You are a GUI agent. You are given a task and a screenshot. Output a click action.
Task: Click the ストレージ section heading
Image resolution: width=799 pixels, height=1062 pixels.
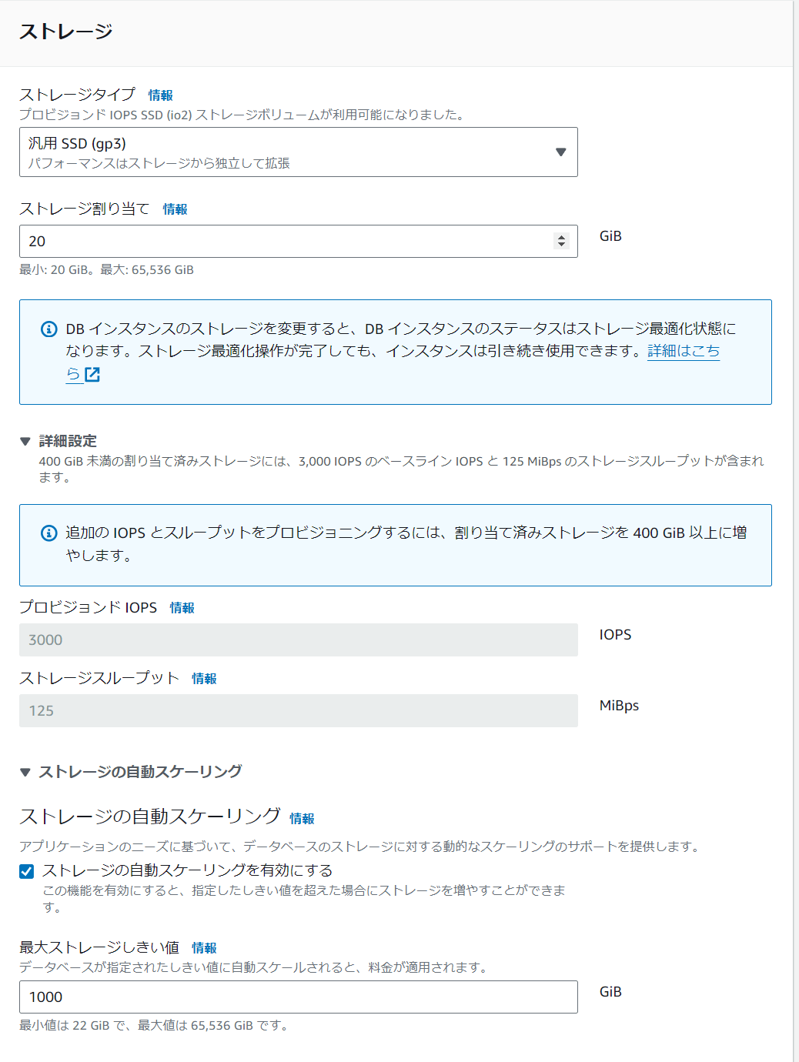point(66,32)
